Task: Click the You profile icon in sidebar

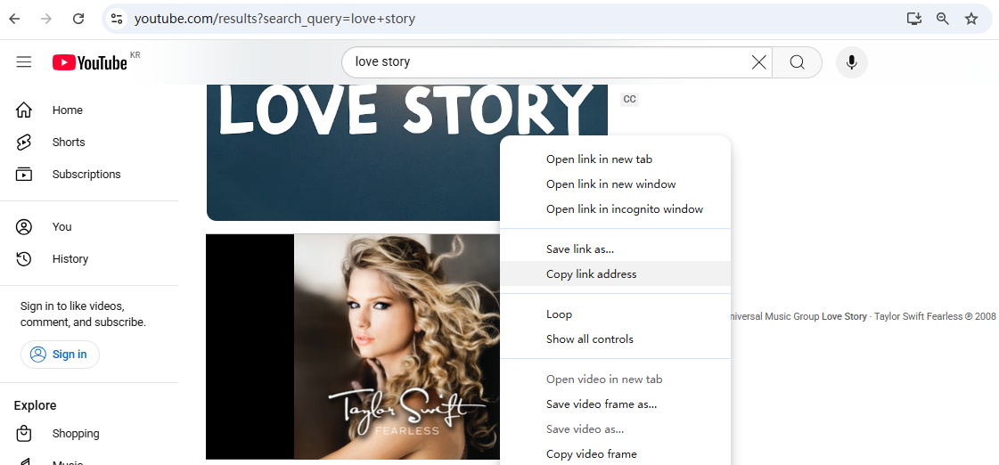Action: point(23,227)
